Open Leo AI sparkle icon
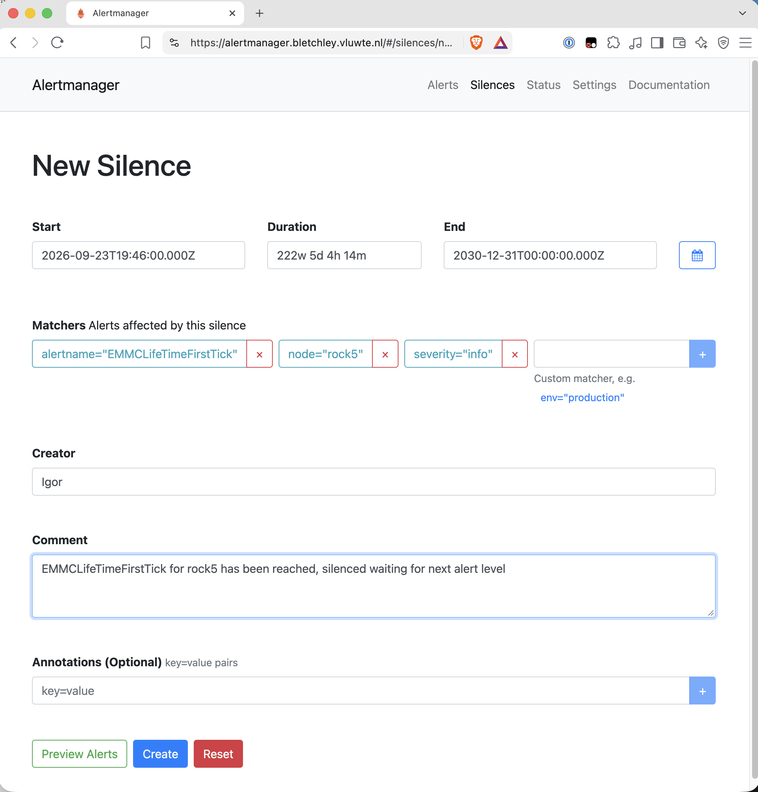The width and height of the screenshot is (758, 792). coord(701,42)
